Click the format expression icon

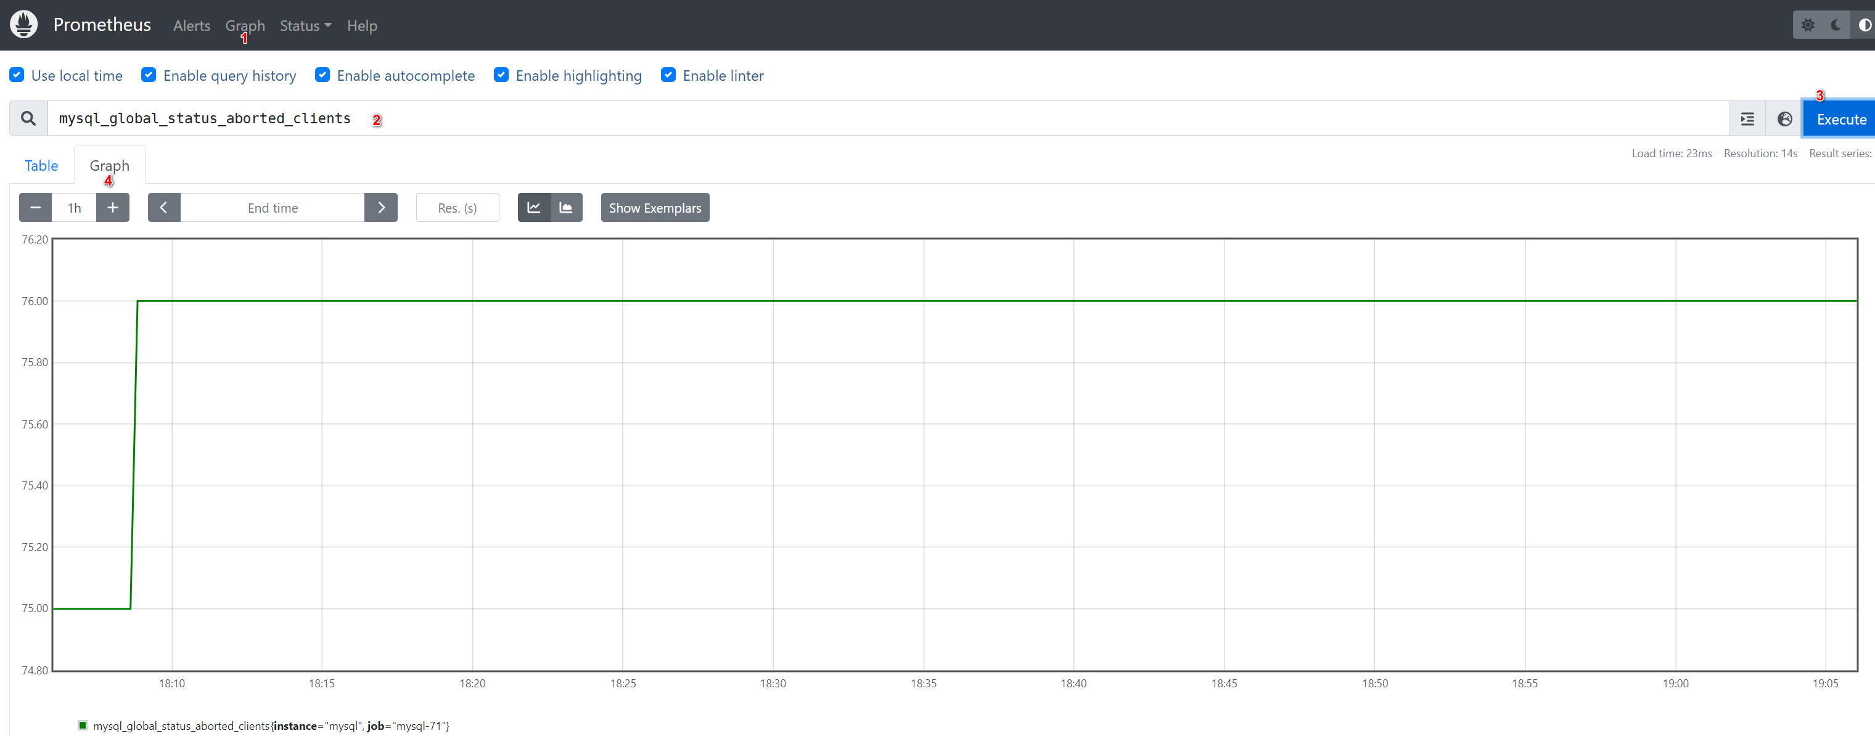(1747, 119)
